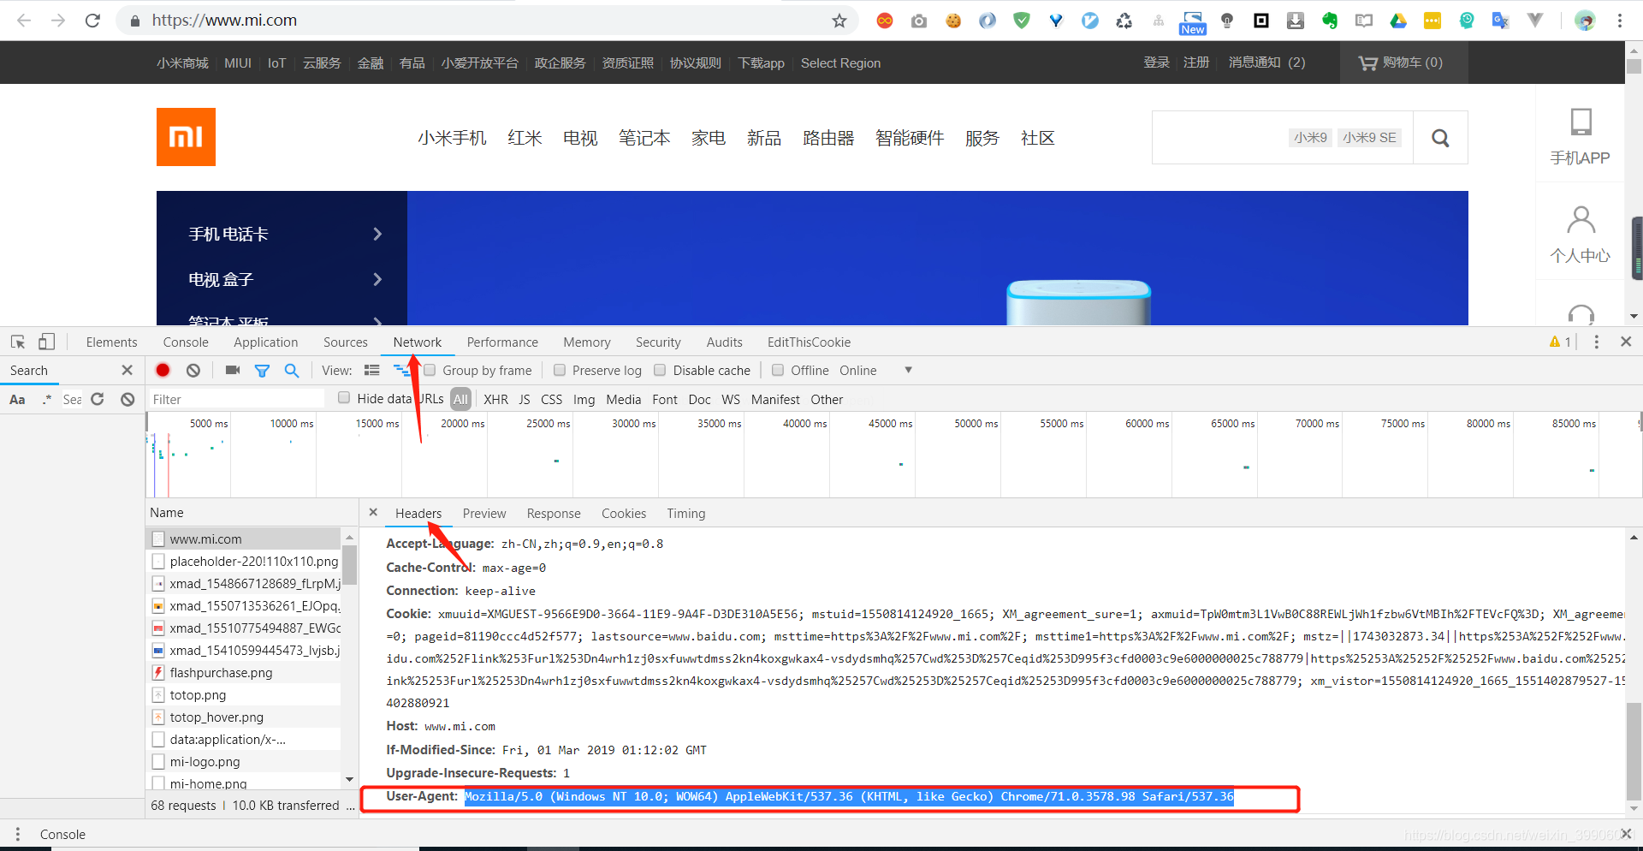Click 登录 login link
The width and height of the screenshot is (1643, 851).
(x=1157, y=62)
